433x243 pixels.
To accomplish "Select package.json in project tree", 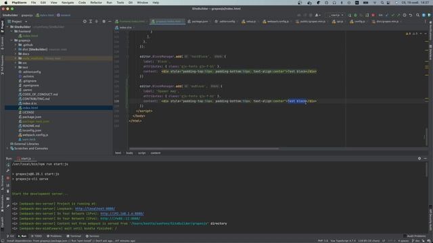I will [x=32, y=117].
